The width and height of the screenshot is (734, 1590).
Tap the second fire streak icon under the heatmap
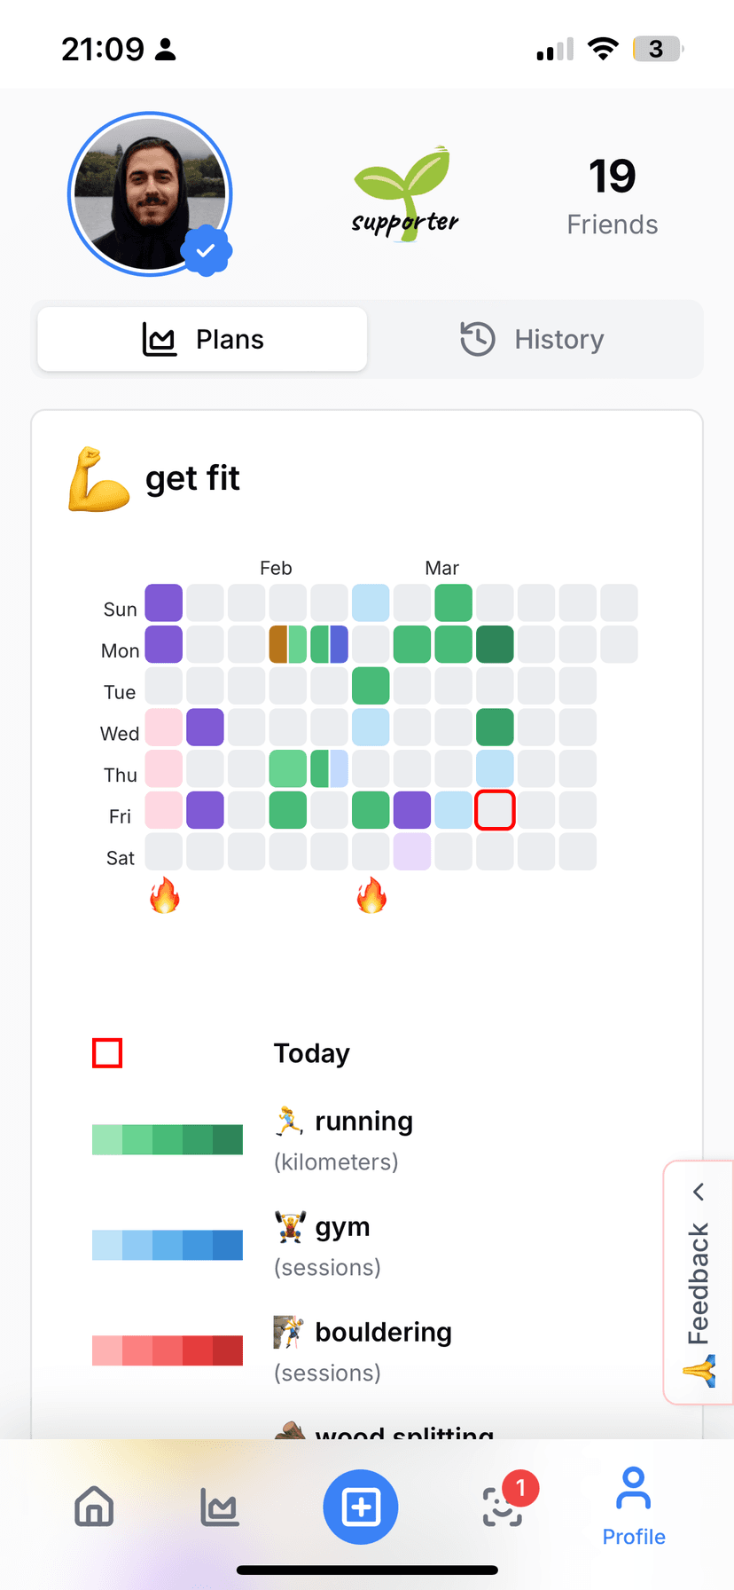[371, 895]
